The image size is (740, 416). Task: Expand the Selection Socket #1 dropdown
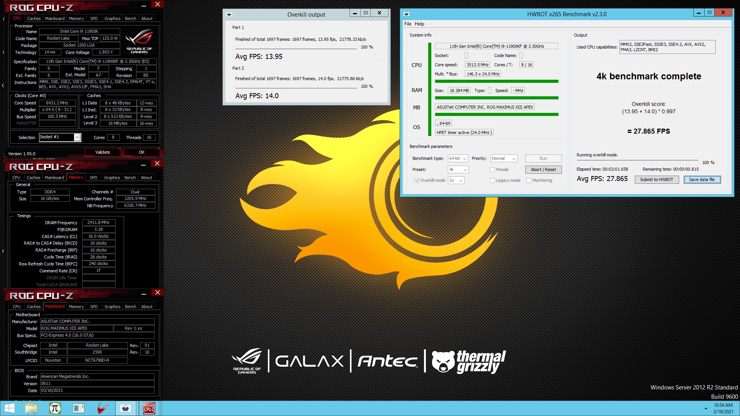[77, 138]
